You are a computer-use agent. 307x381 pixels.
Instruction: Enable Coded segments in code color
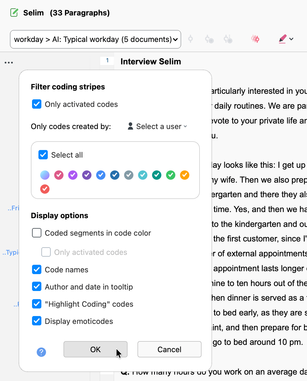point(36,233)
